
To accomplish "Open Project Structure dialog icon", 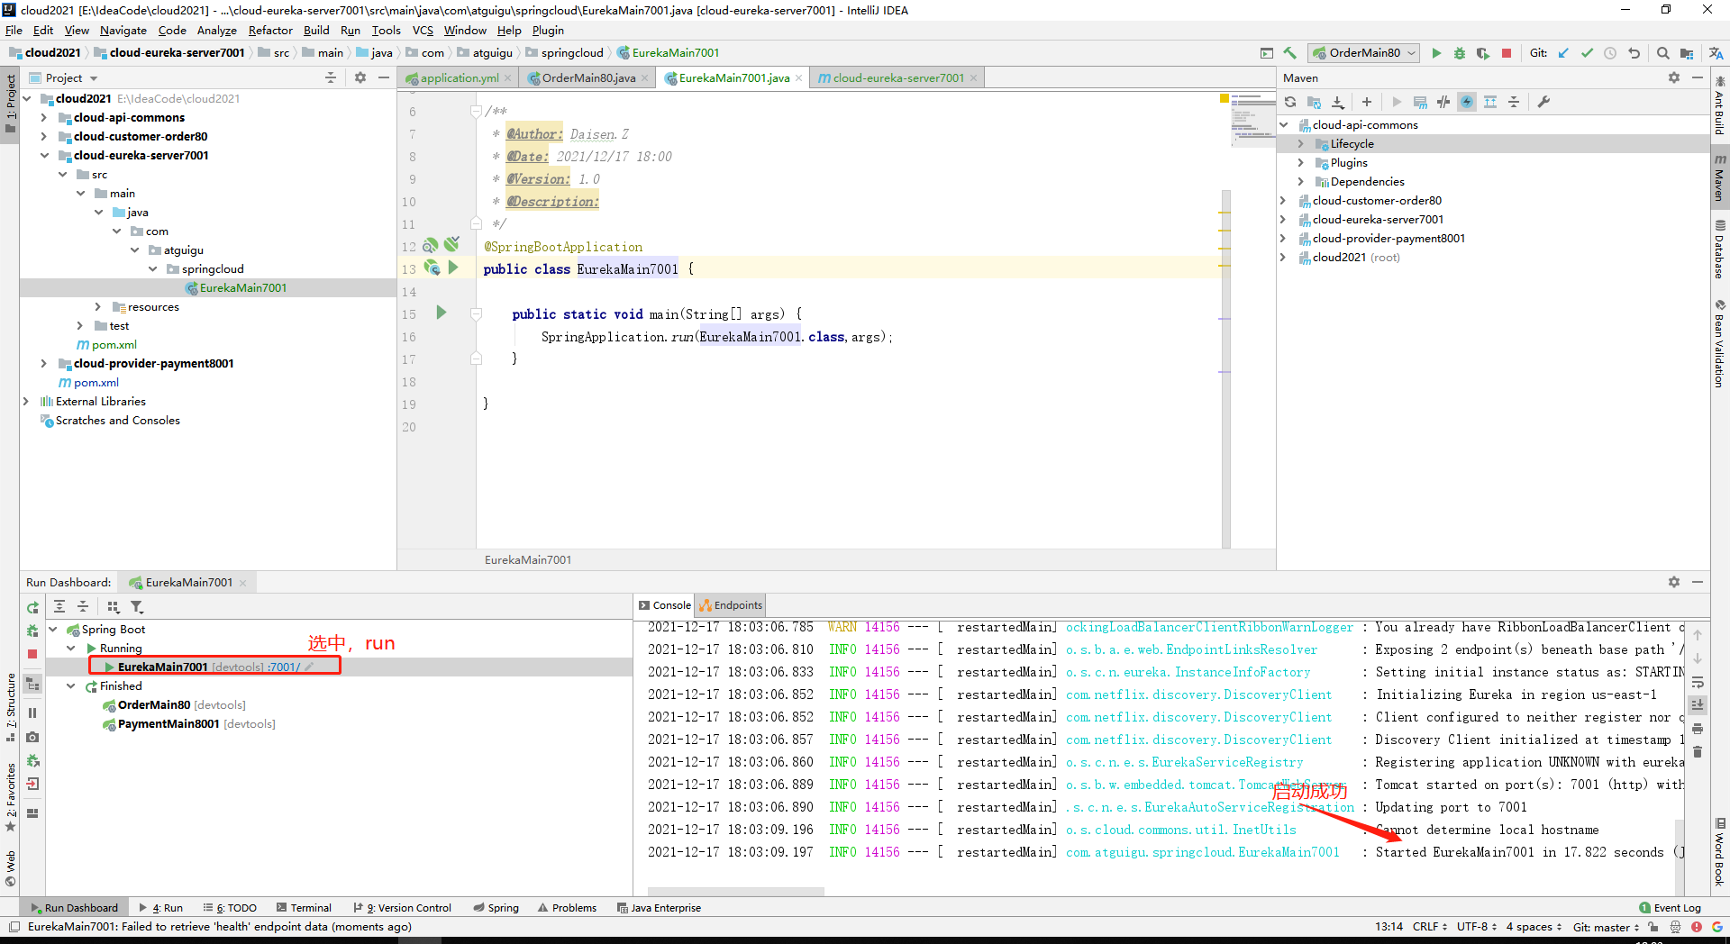I will coord(1687,53).
